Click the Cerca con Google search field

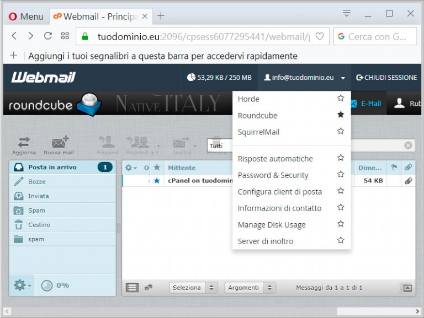pyautogui.click(x=378, y=36)
